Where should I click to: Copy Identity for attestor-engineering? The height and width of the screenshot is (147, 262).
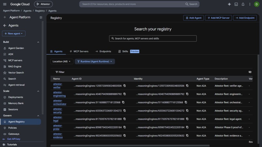point(187,94)
